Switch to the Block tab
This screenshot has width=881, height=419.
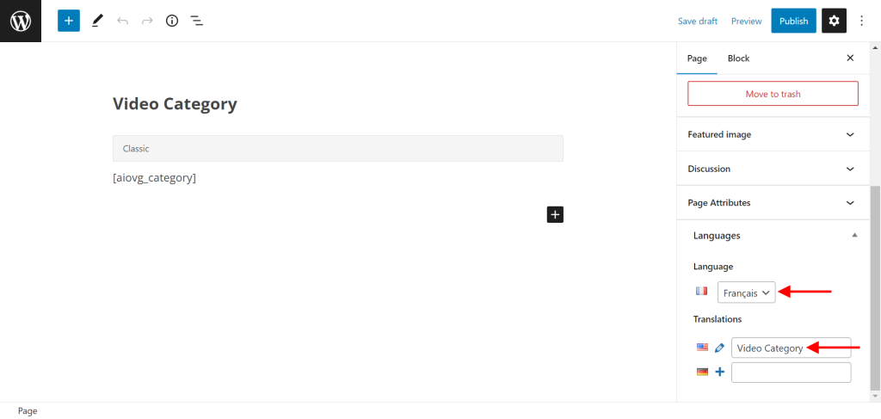738,59
